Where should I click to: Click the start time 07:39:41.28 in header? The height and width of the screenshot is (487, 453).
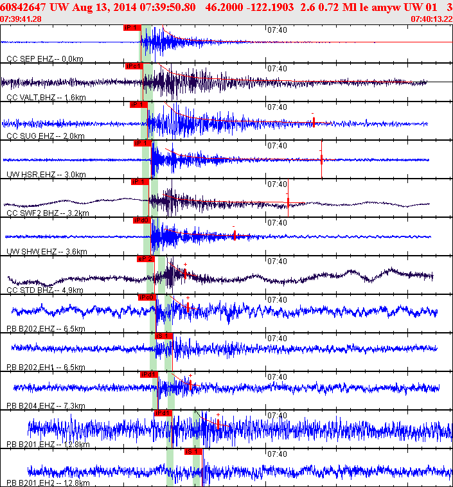click(x=21, y=19)
